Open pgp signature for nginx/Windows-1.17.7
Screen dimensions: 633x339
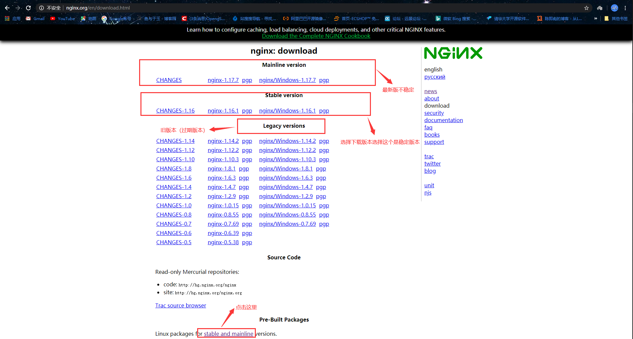324,80
